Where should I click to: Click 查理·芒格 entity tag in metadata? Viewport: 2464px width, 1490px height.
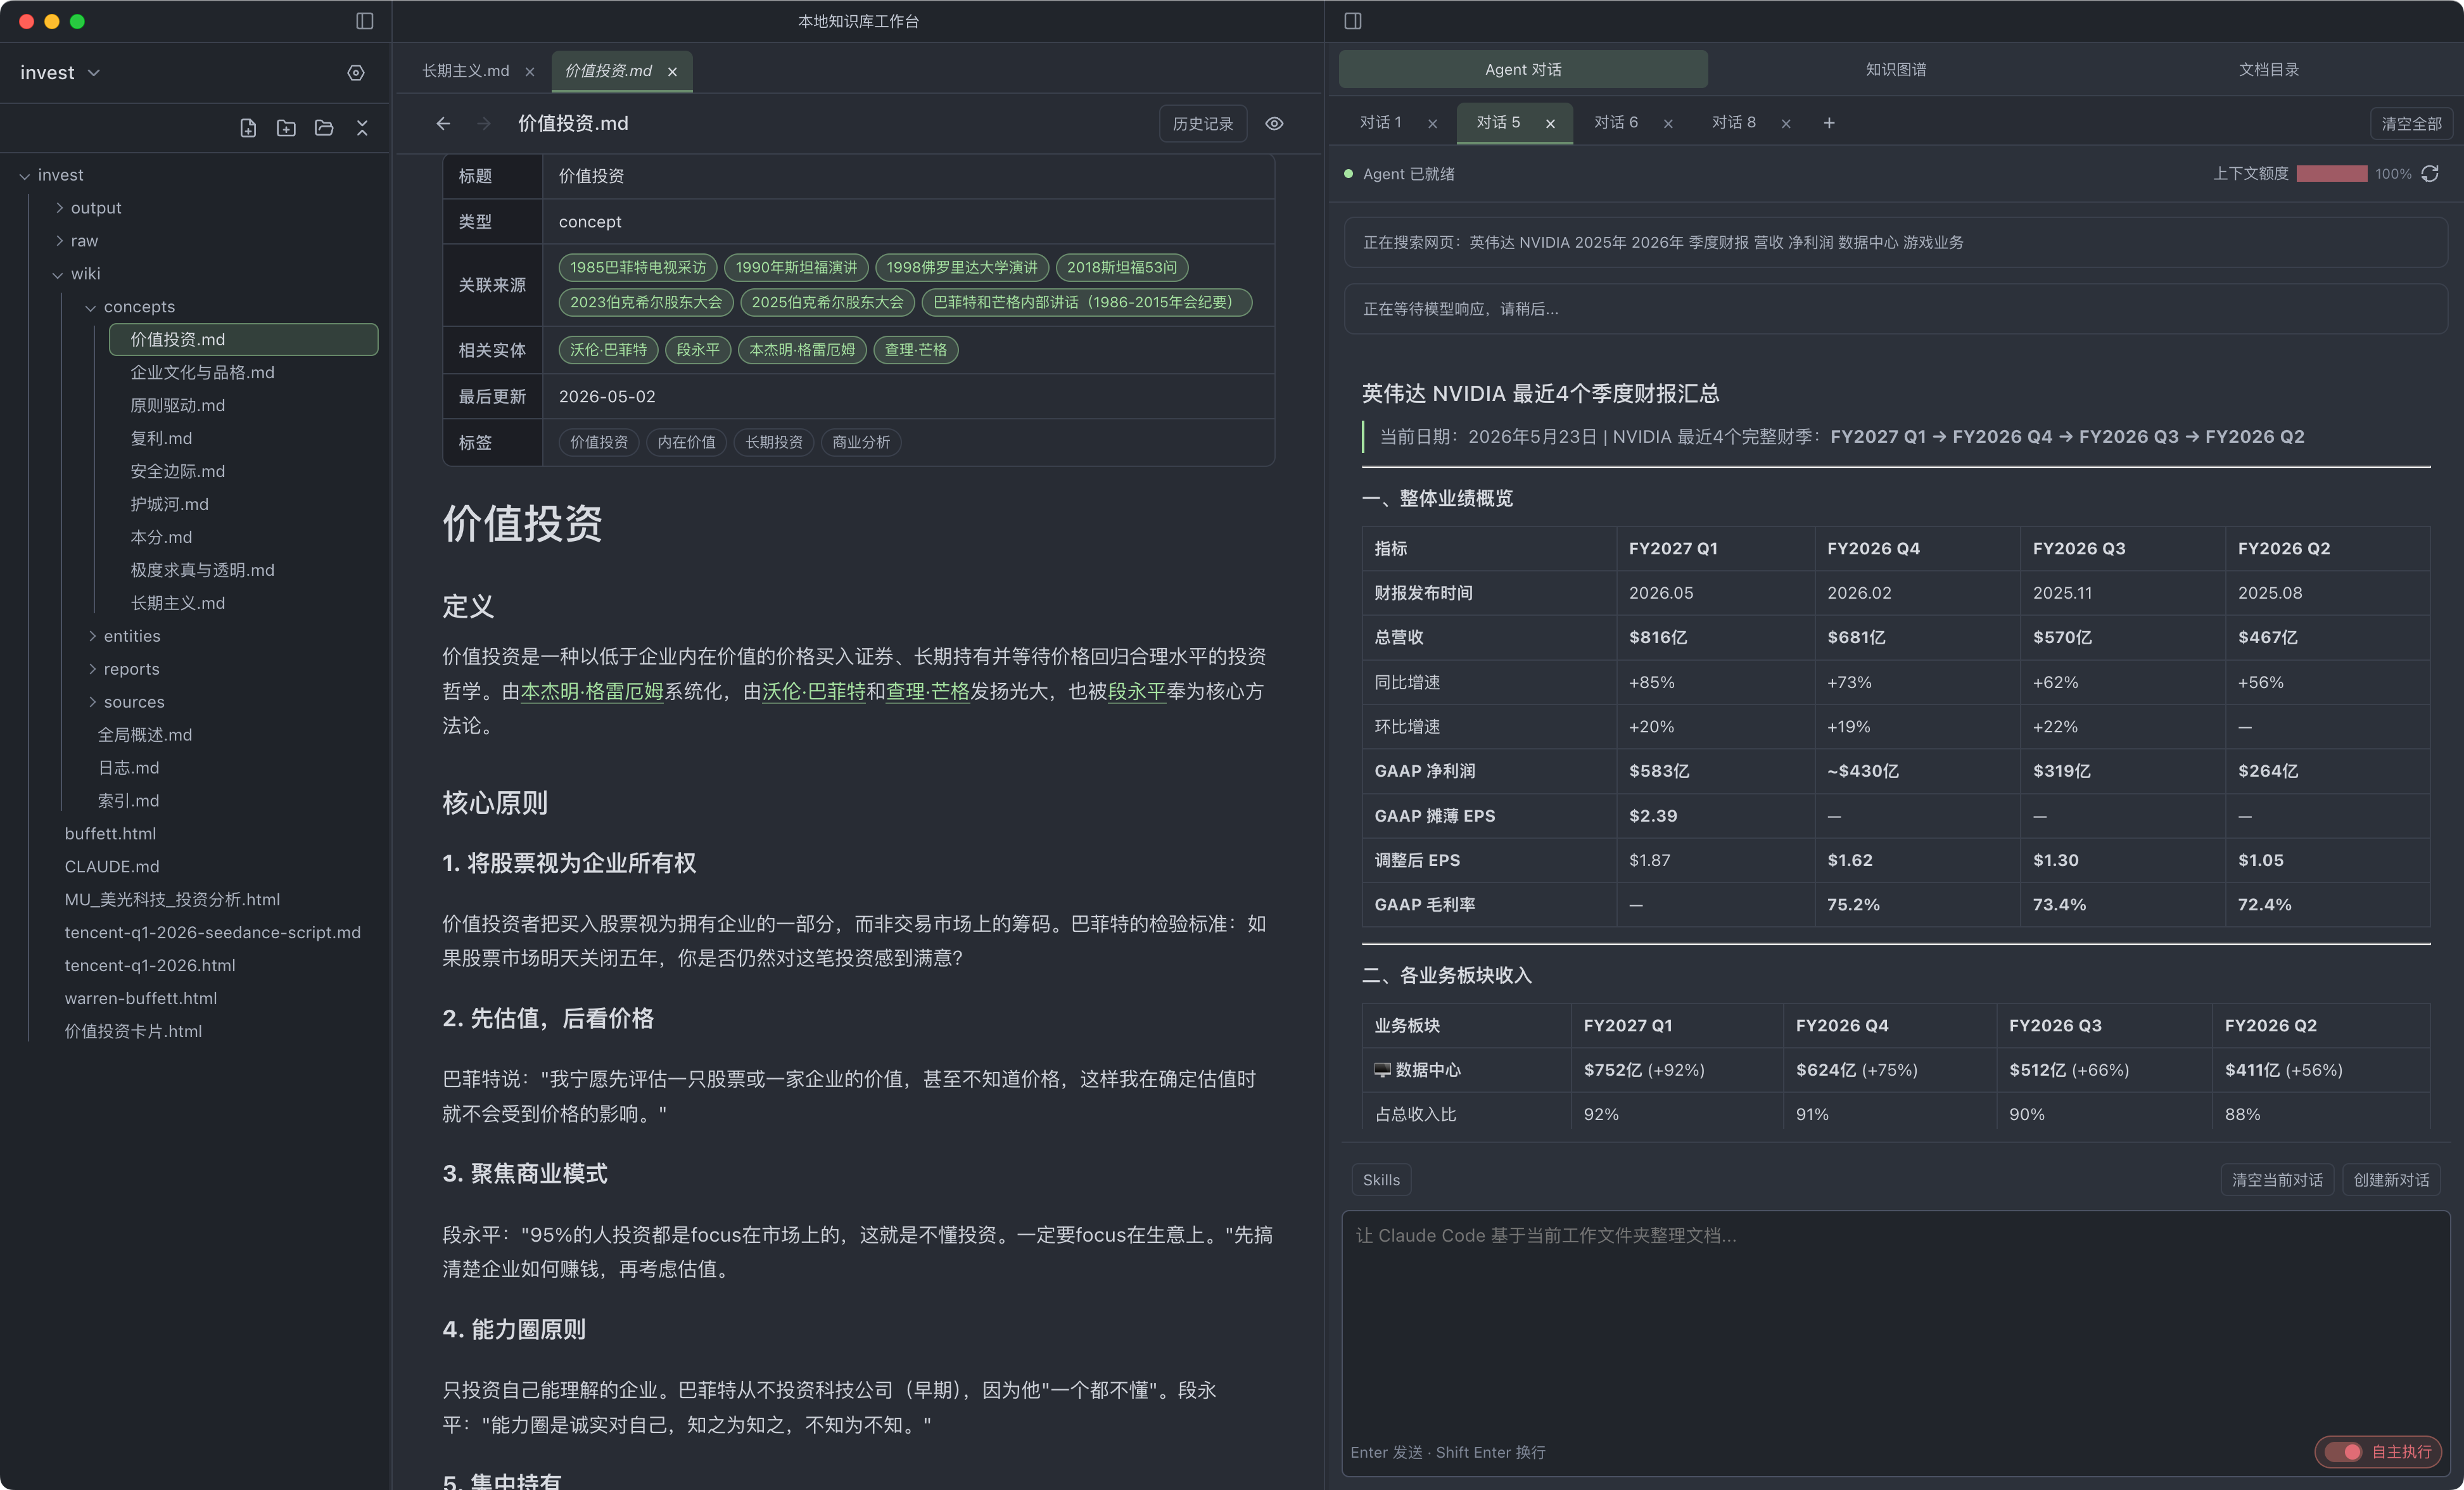(915, 350)
